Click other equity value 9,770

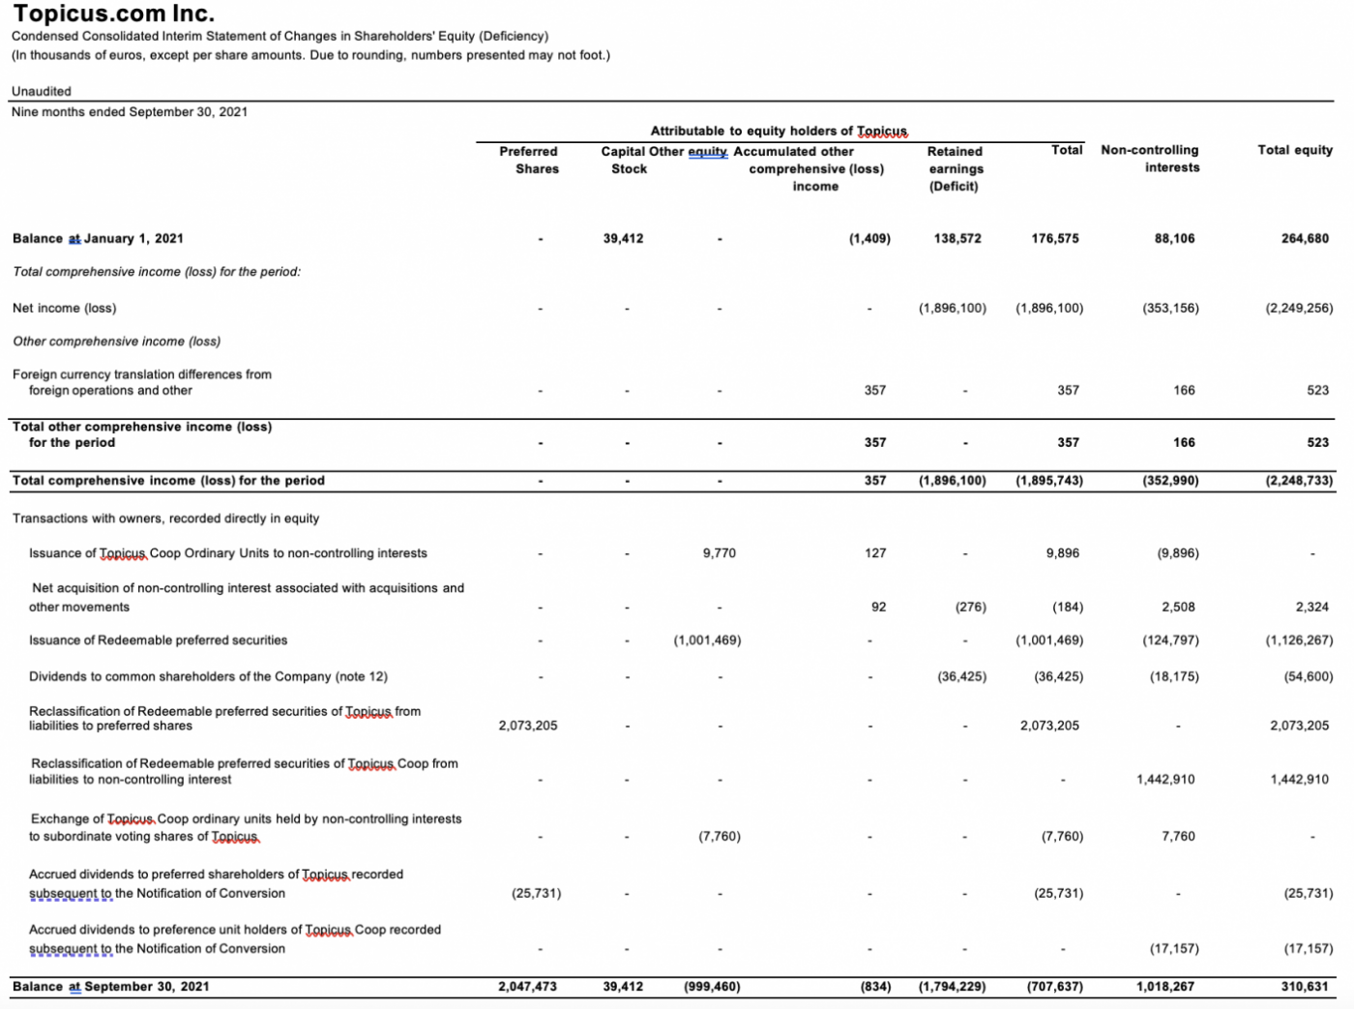(x=719, y=553)
